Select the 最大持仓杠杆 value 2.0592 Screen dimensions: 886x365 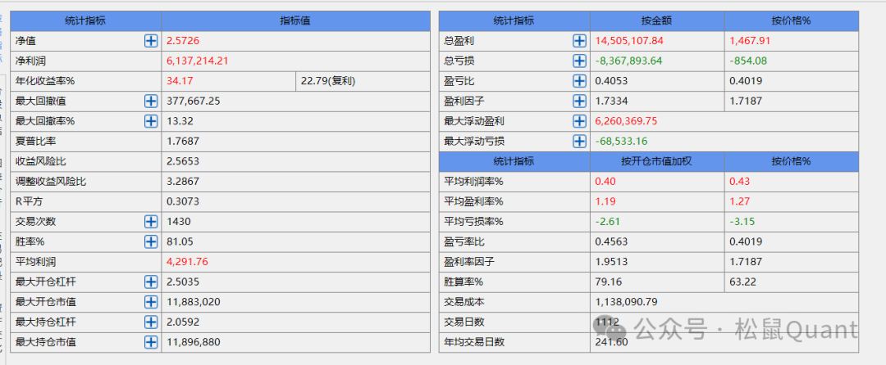tap(182, 322)
